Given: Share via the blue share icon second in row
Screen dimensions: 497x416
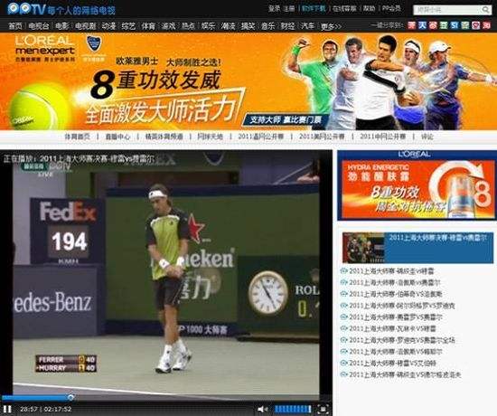Looking at the screenshot, I should [422, 25].
